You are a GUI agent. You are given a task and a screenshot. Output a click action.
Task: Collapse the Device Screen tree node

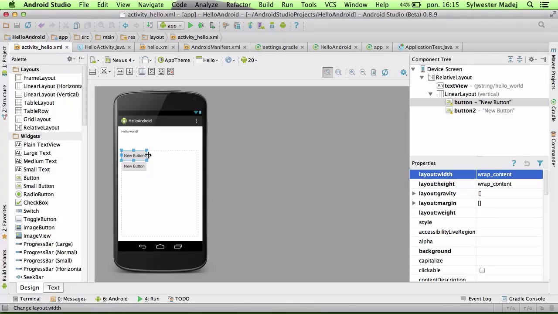[x=413, y=69]
